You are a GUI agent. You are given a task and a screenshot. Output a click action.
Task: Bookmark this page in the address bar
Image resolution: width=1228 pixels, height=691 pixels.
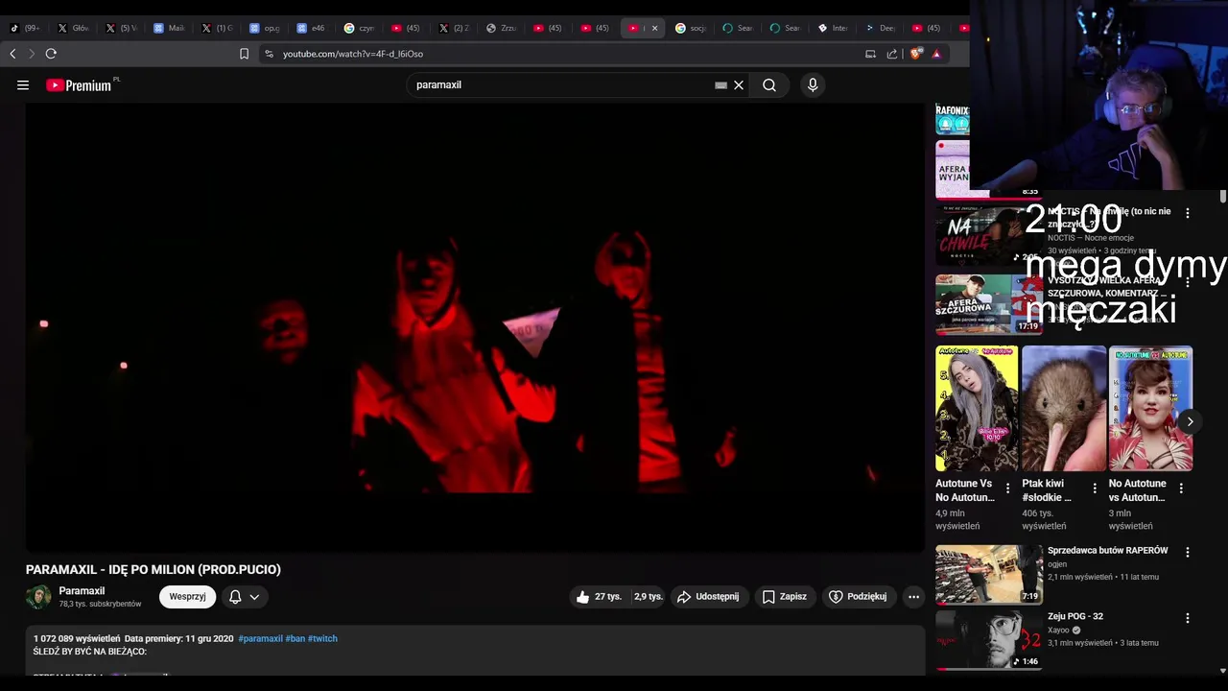(x=244, y=54)
